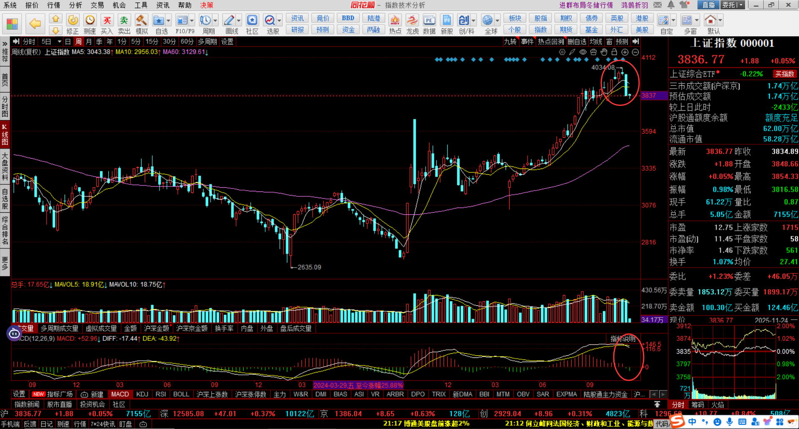This screenshot has height=429, width=799.
Task: Click the 上证指数 000001 title
Action: (732, 43)
